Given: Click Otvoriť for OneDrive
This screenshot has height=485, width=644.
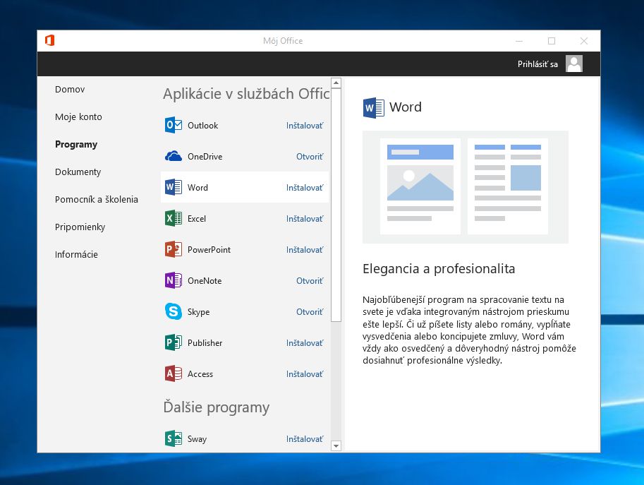Looking at the screenshot, I should (310, 157).
